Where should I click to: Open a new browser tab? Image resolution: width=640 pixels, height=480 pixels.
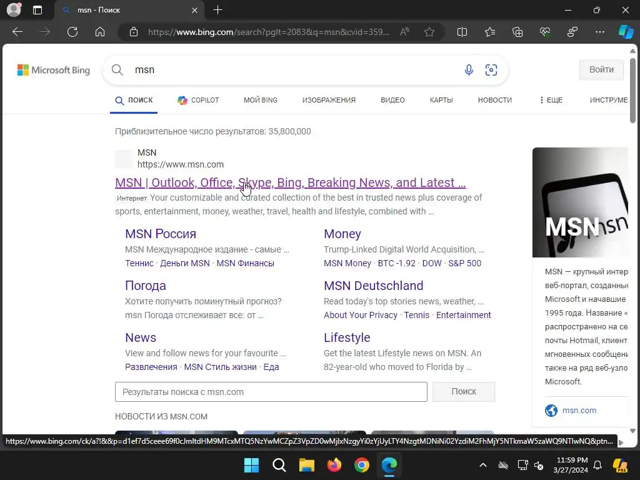(x=218, y=10)
